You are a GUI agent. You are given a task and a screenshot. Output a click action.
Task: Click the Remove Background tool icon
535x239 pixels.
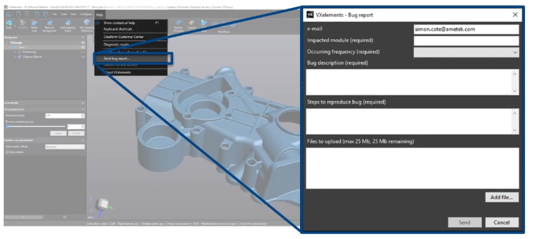(x=49, y=25)
